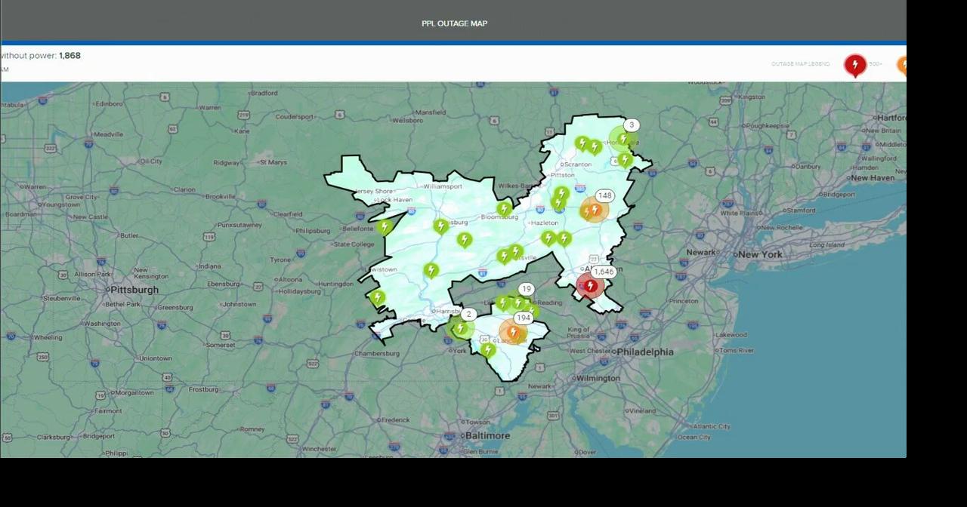Image resolution: width=967 pixels, height=507 pixels.
Task: Click the customers without power count 1,868
Action: 70,56
